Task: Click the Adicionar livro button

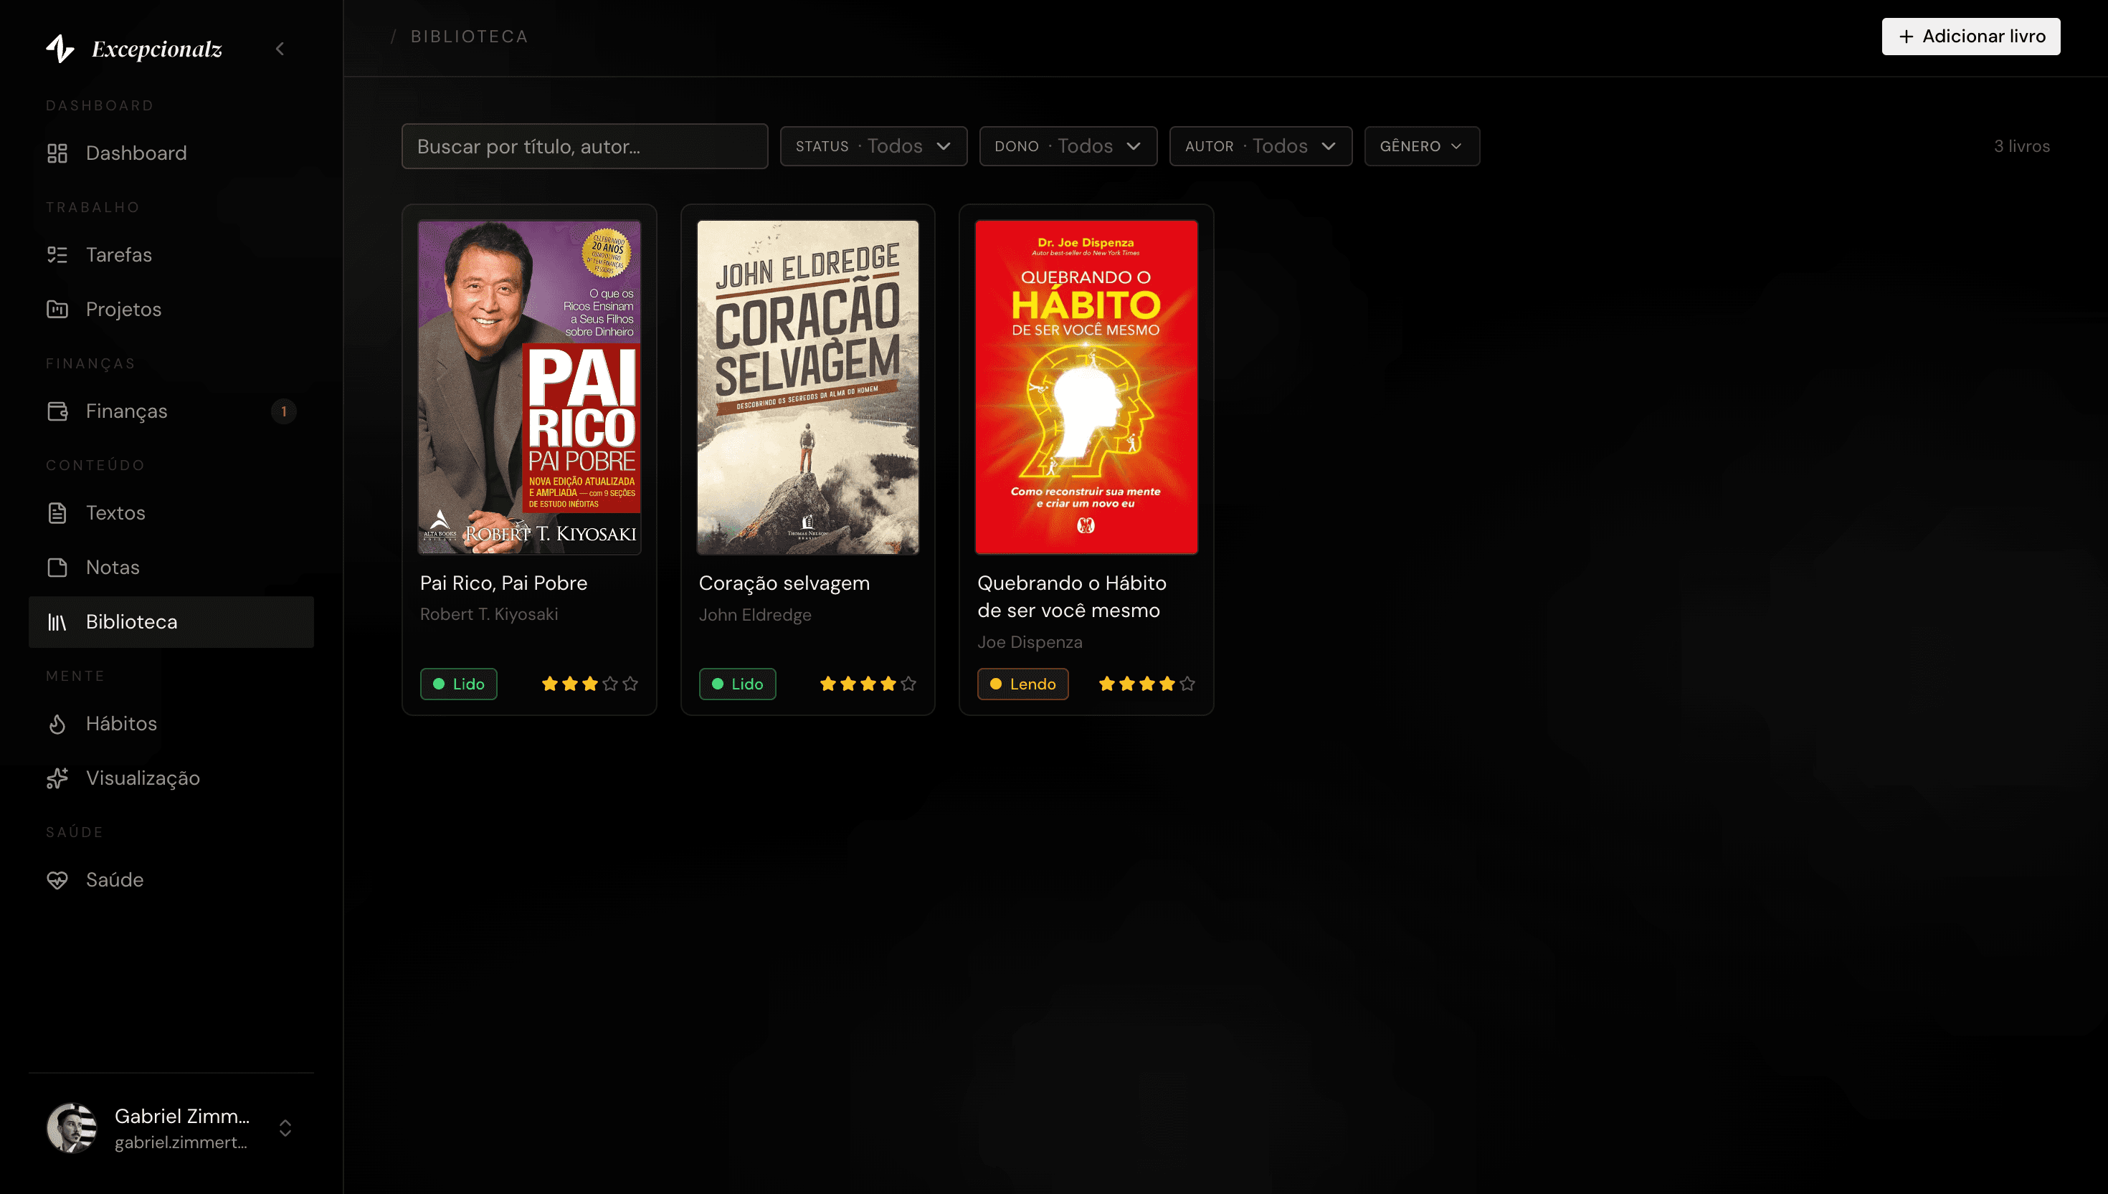Action: coord(1970,36)
